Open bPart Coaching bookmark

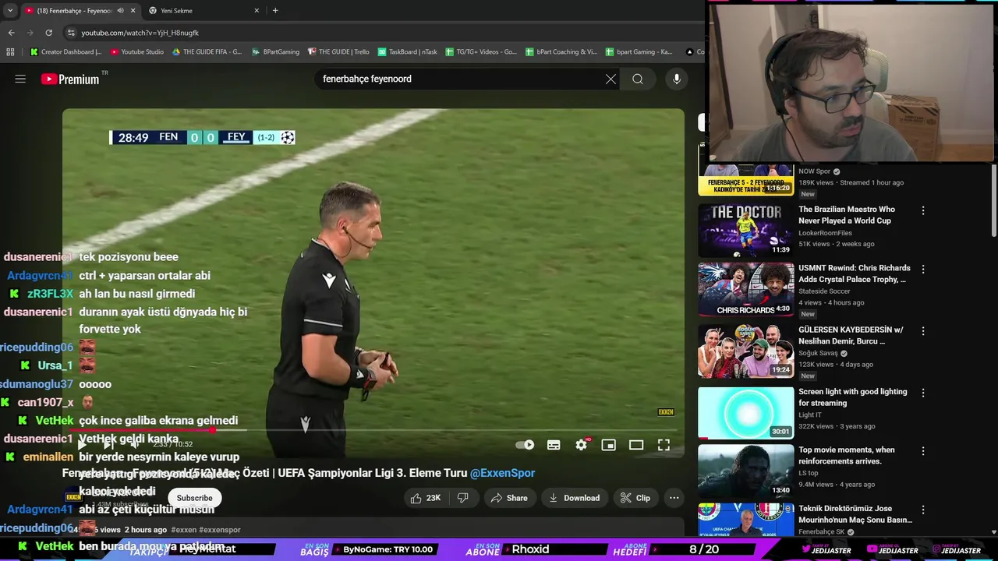pos(561,51)
